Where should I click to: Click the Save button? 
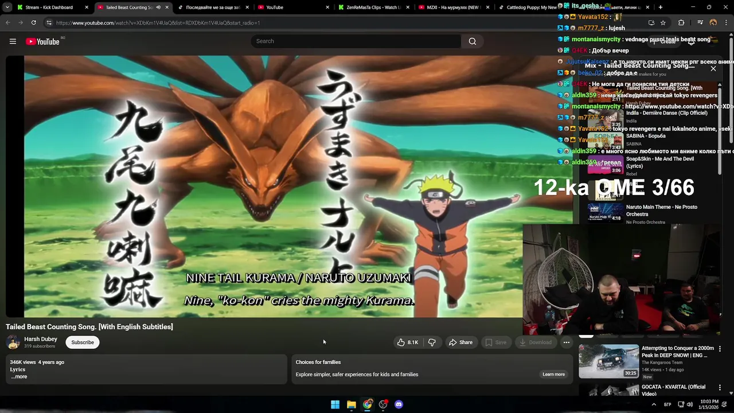tap(495, 342)
